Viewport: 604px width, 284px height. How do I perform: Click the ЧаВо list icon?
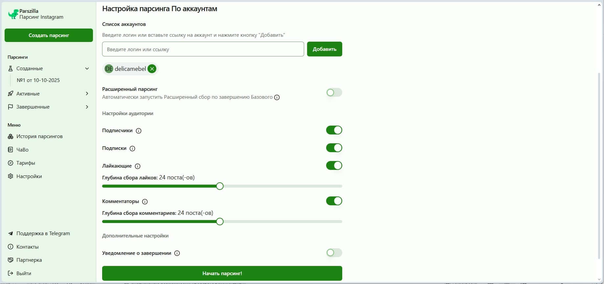(x=11, y=150)
